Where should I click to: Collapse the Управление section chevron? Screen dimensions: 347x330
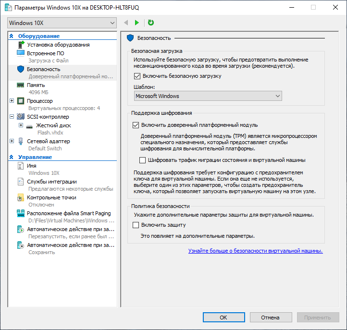click(12, 157)
